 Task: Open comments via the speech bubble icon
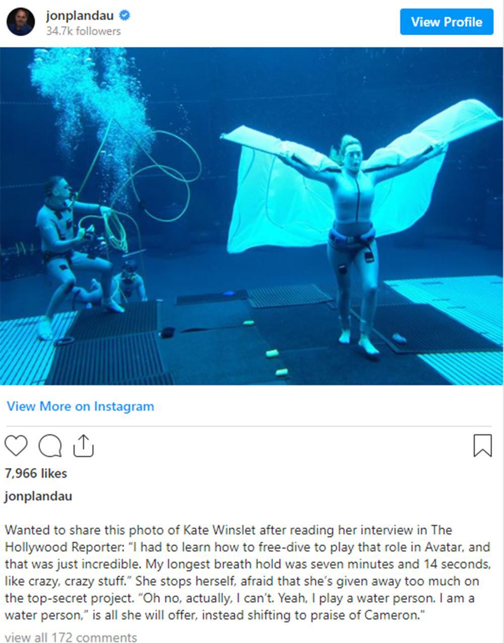pos(50,446)
